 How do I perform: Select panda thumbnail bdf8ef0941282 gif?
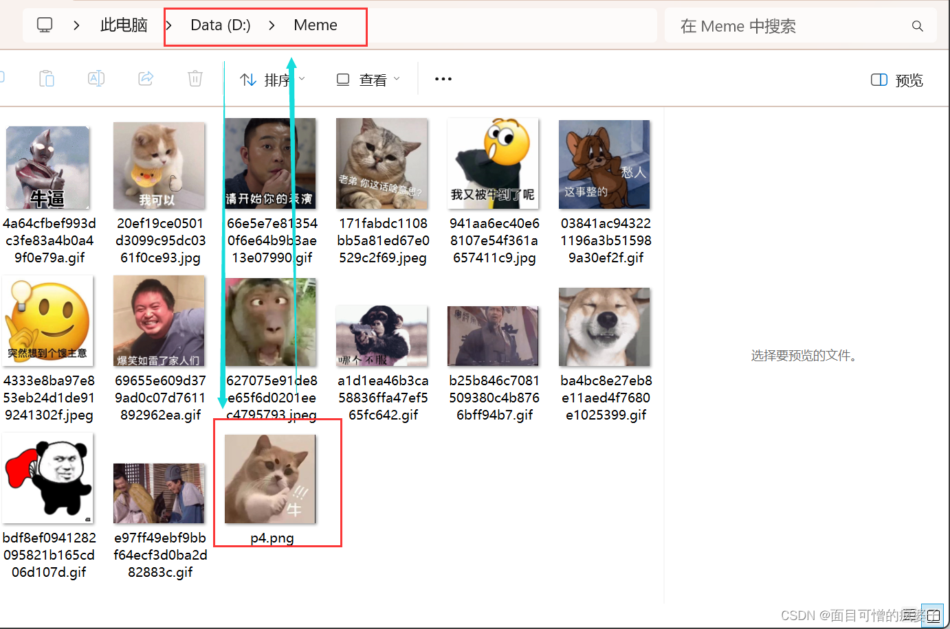(48, 478)
